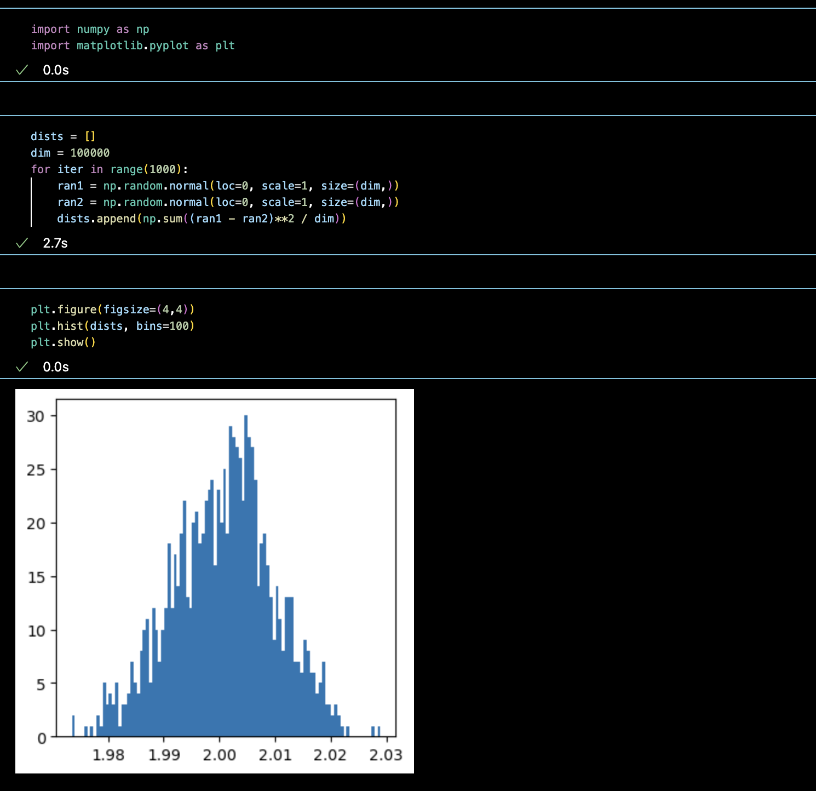This screenshot has width=816, height=791.
Task: Click the line assigning ran1
Action: pos(228,186)
